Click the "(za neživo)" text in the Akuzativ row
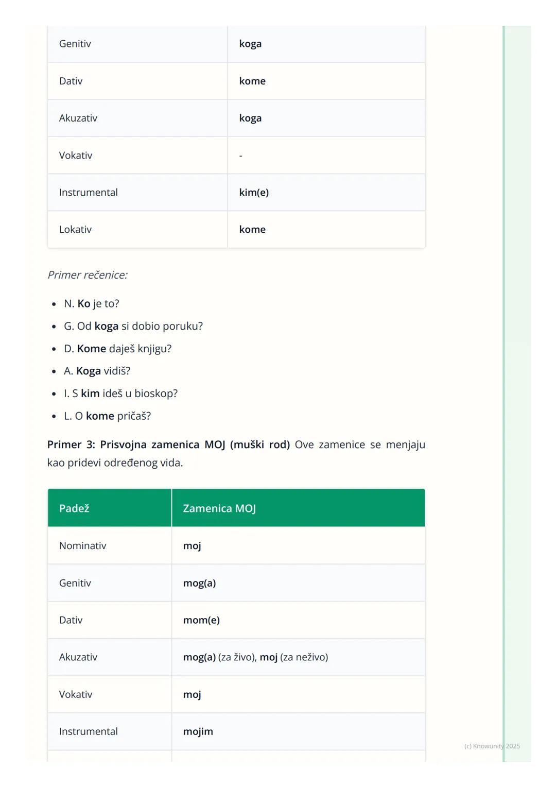The image size is (556, 787). pyautogui.click(x=304, y=657)
